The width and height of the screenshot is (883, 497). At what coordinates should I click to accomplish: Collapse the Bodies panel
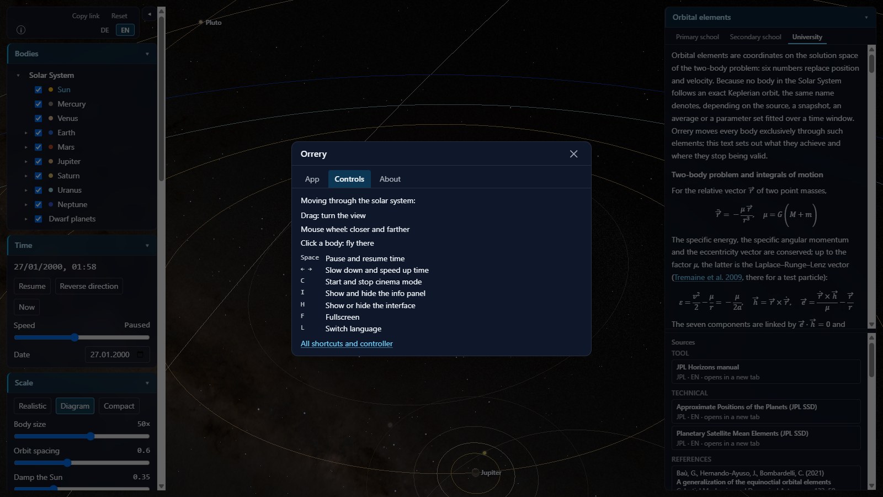point(147,54)
